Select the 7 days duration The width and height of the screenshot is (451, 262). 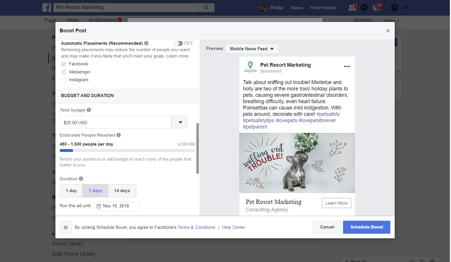click(x=96, y=191)
